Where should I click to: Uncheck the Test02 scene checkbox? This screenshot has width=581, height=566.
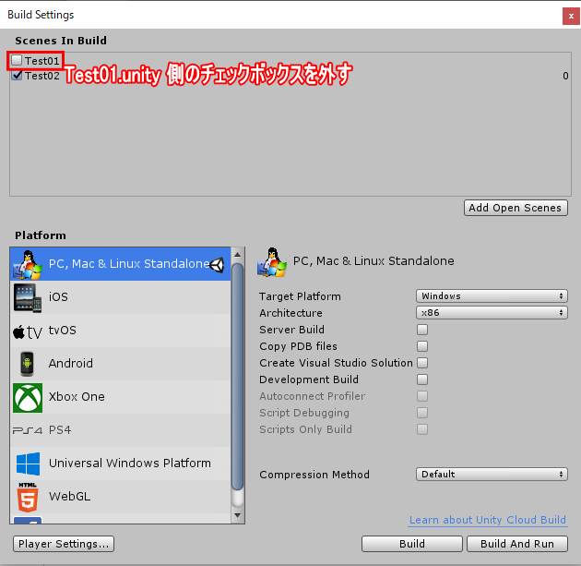pos(17,76)
